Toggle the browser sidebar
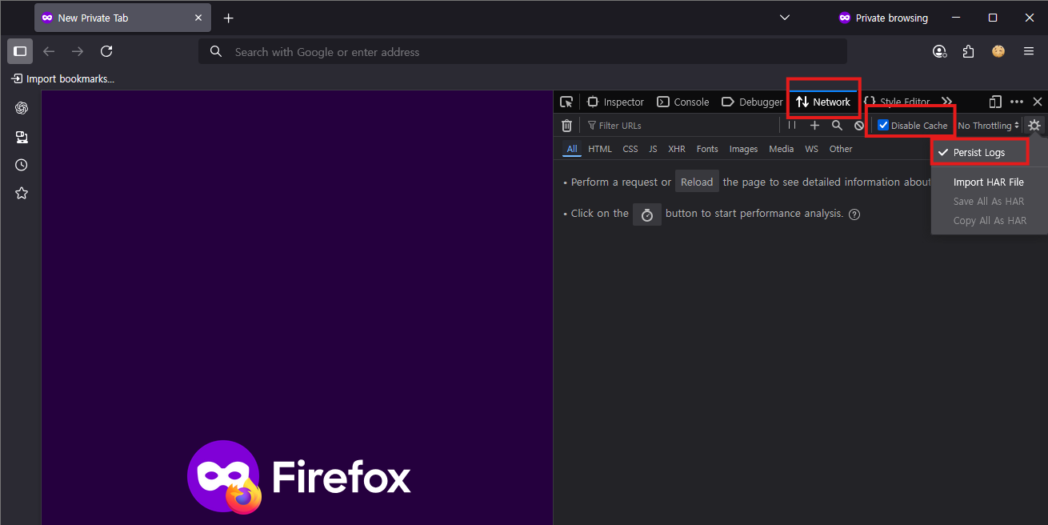 [20, 51]
